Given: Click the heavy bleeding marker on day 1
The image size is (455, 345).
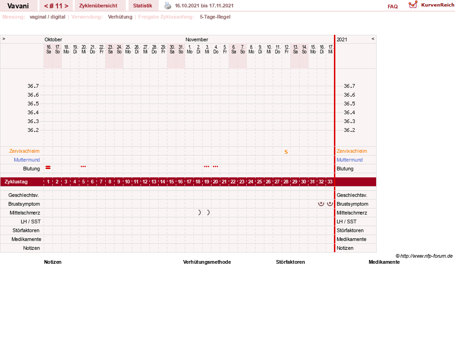Looking at the screenshot, I should click(48, 168).
